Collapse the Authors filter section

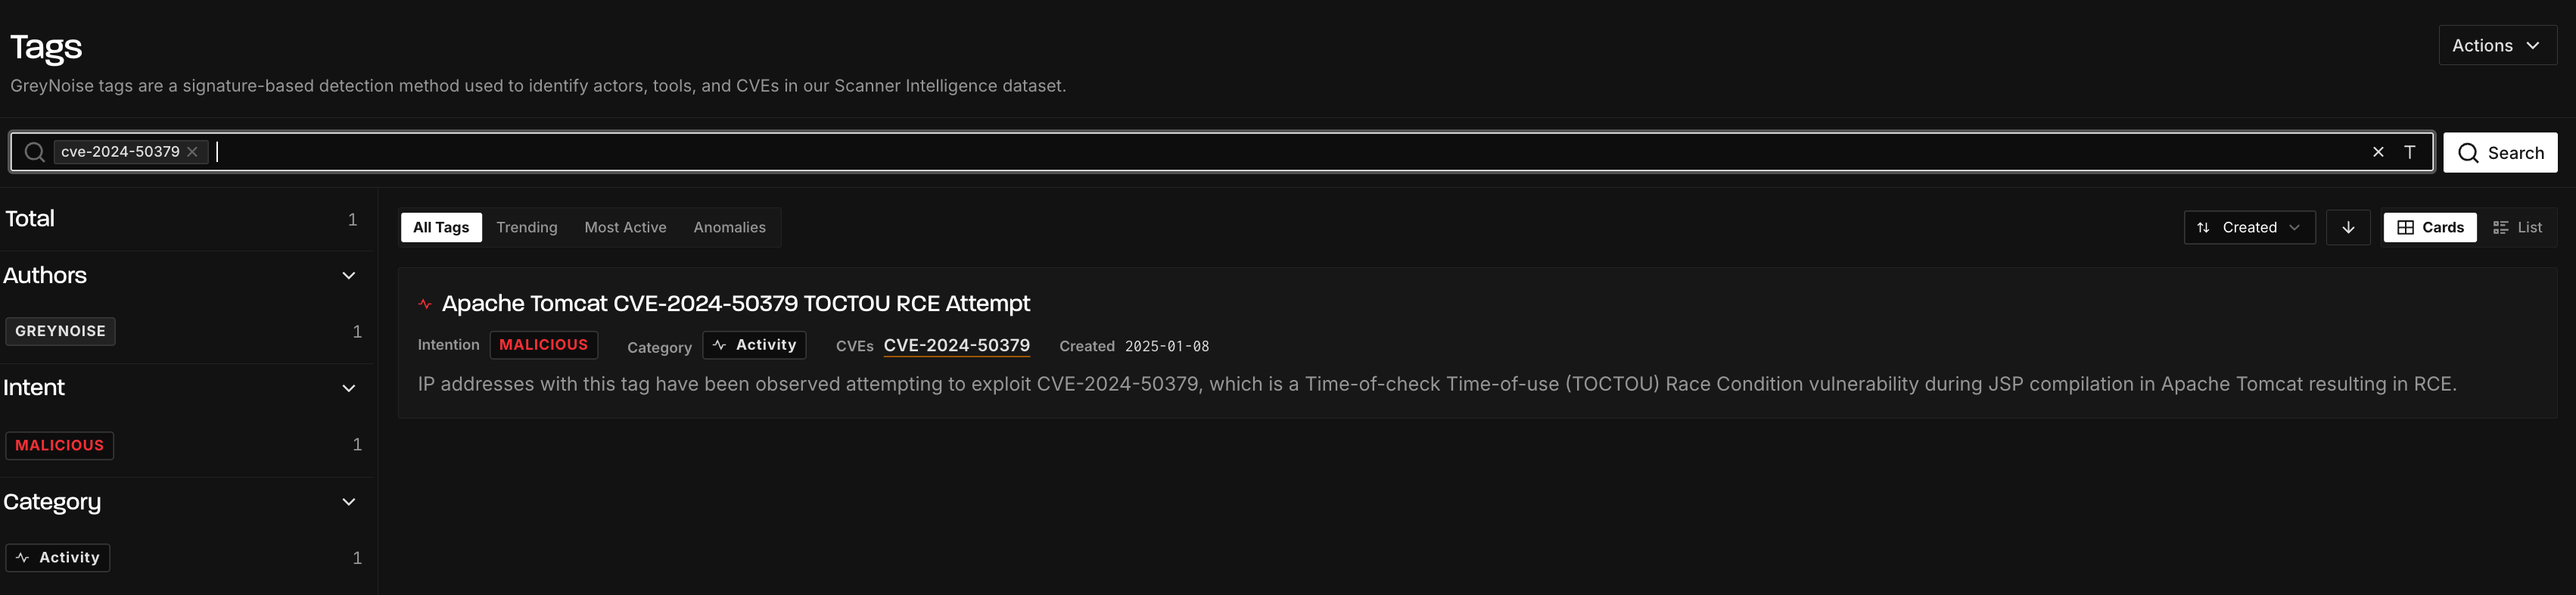349,276
